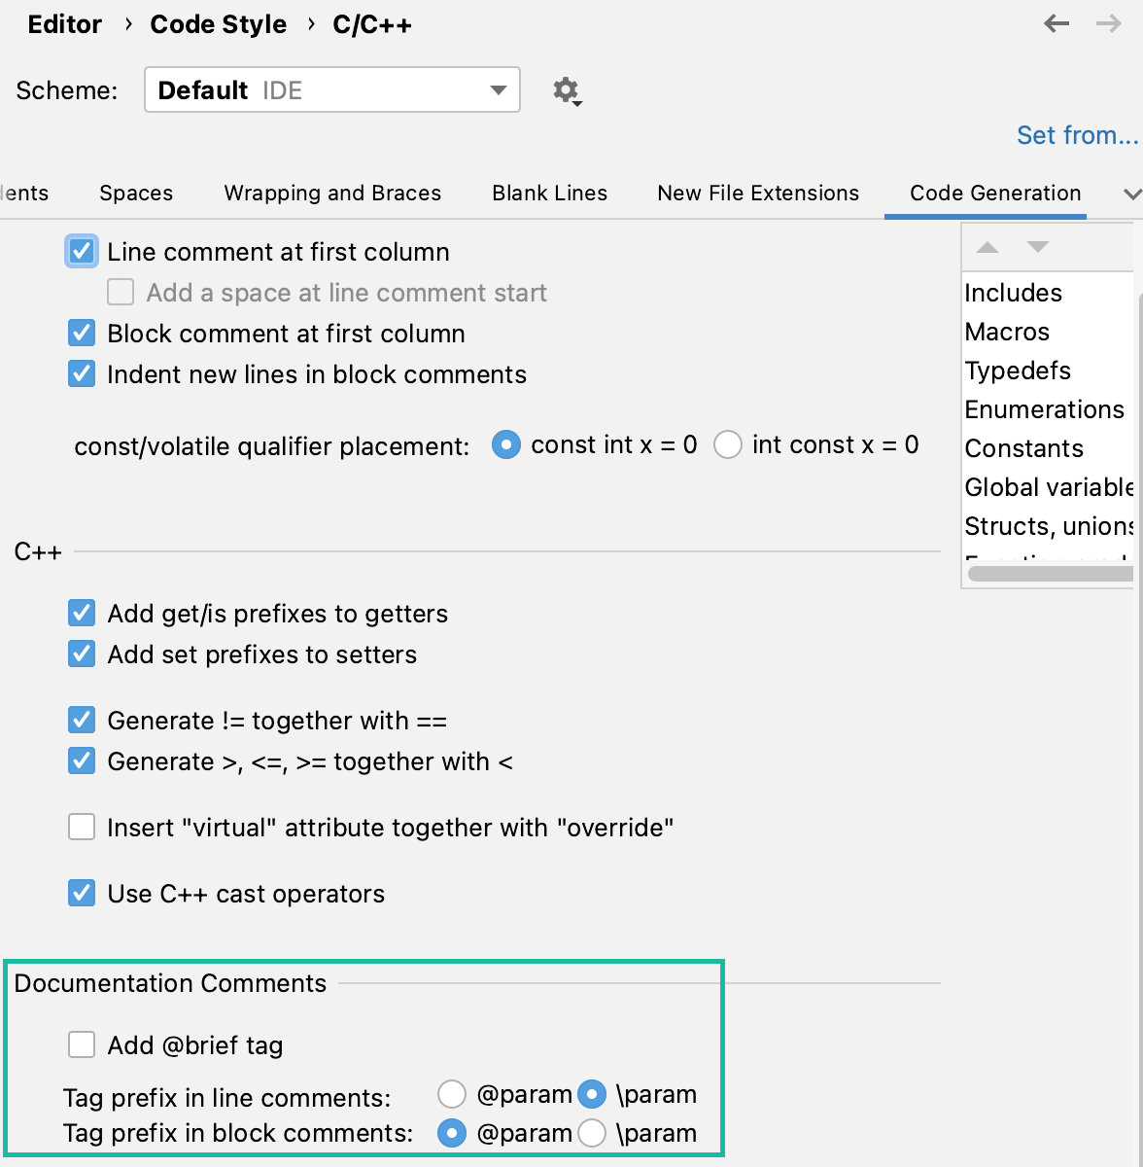Toggle Generate != together with ==
Screen dimensions: 1143x1167
[x=82, y=720]
